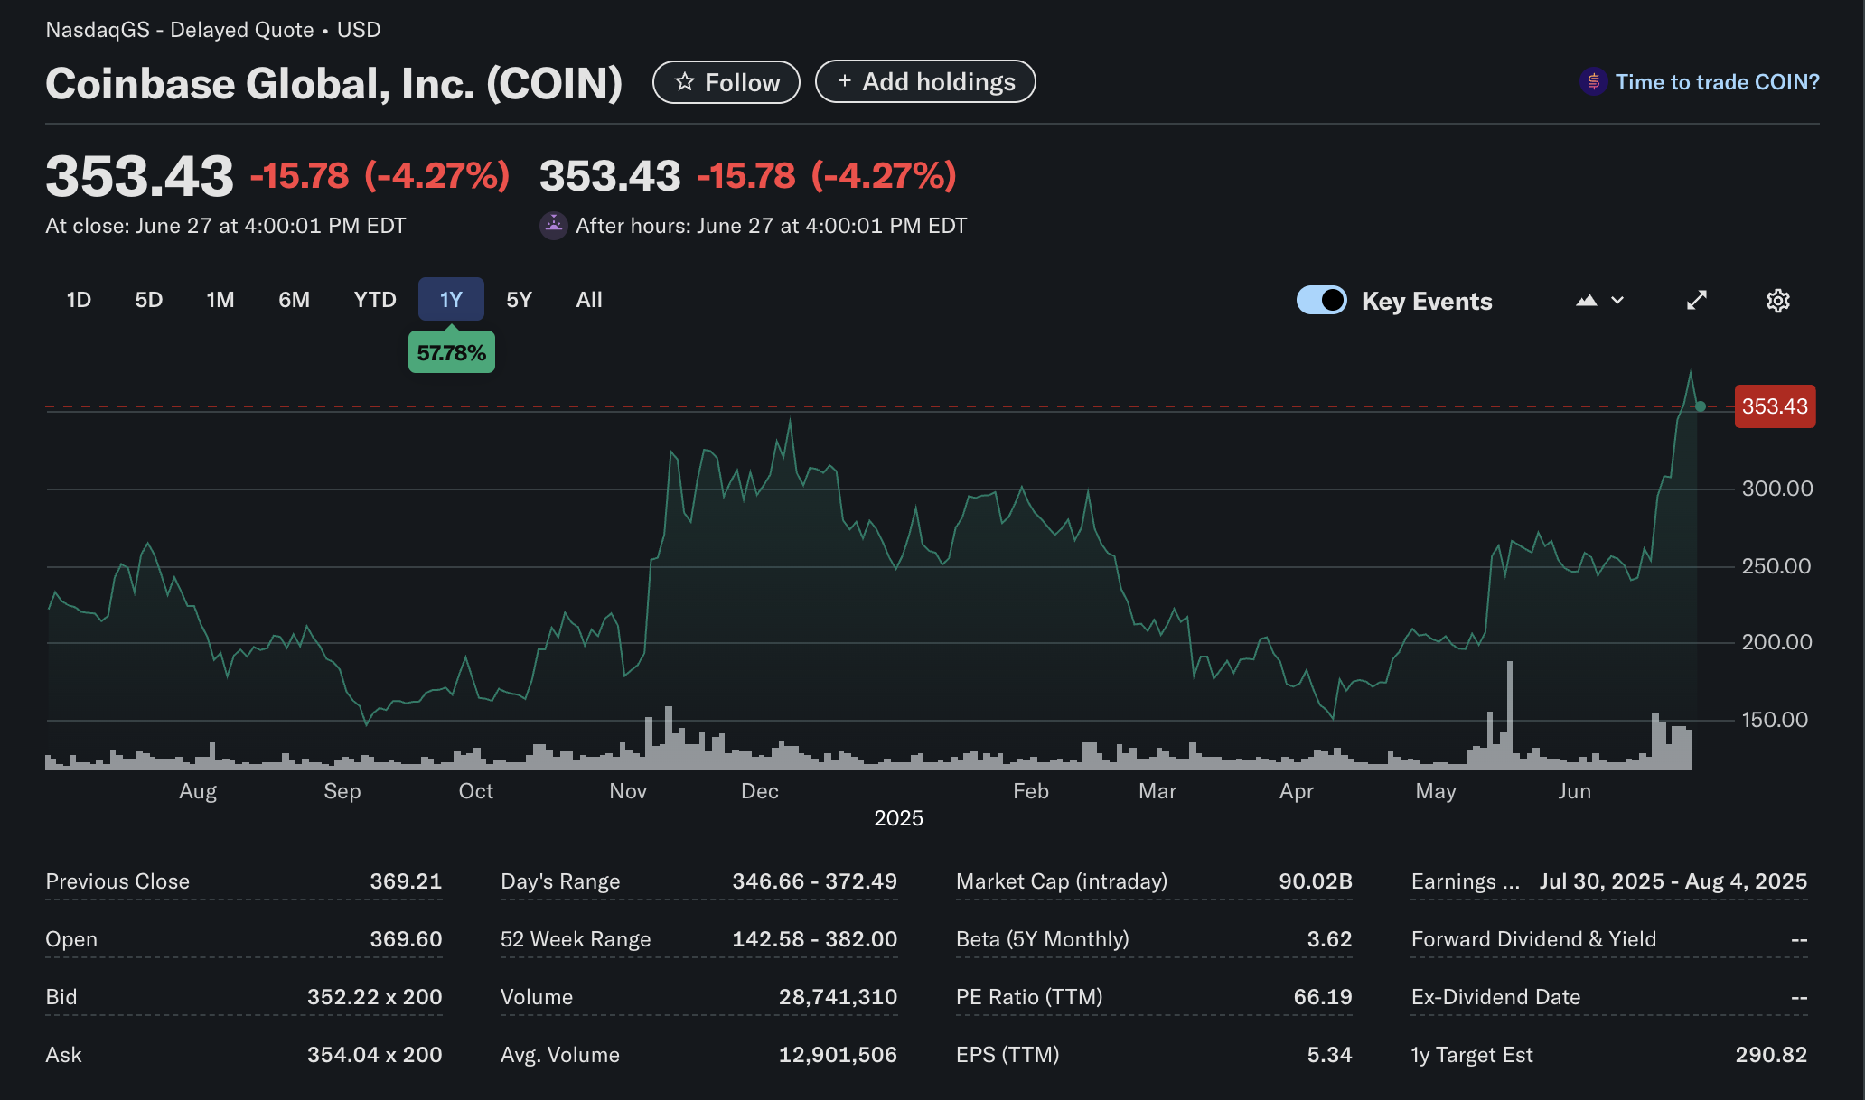
Task: Click the plus icon in Add holdings
Action: point(845,80)
